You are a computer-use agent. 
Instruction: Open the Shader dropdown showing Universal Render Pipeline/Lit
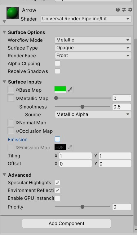pos(86,19)
